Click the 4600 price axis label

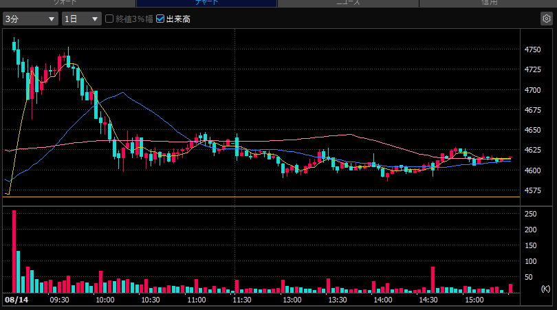(532, 170)
